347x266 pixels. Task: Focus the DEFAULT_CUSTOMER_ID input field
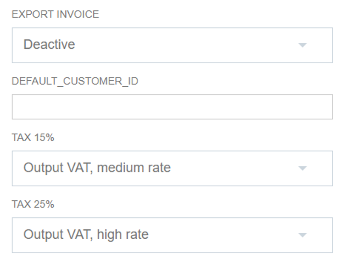coord(172,107)
